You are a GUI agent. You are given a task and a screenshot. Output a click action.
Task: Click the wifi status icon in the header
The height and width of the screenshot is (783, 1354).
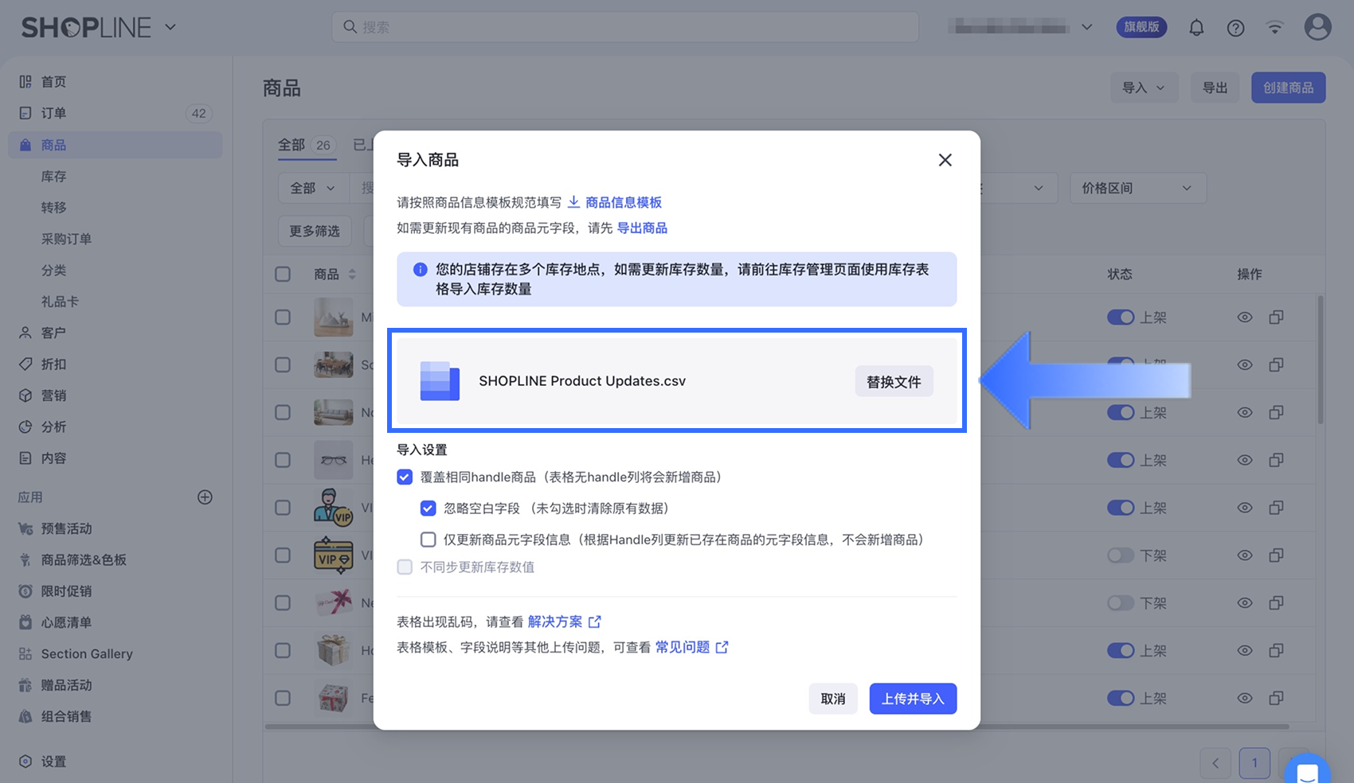pos(1275,28)
